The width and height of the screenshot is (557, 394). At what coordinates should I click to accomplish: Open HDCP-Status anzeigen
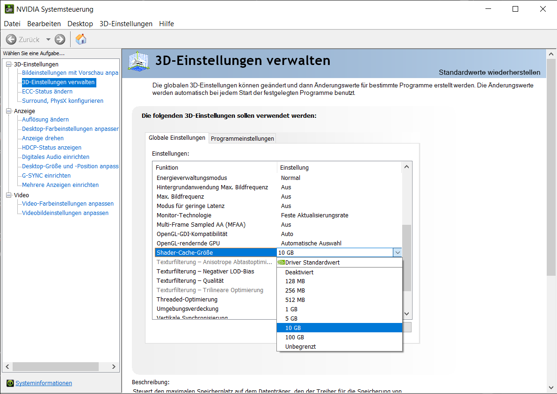coord(51,148)
